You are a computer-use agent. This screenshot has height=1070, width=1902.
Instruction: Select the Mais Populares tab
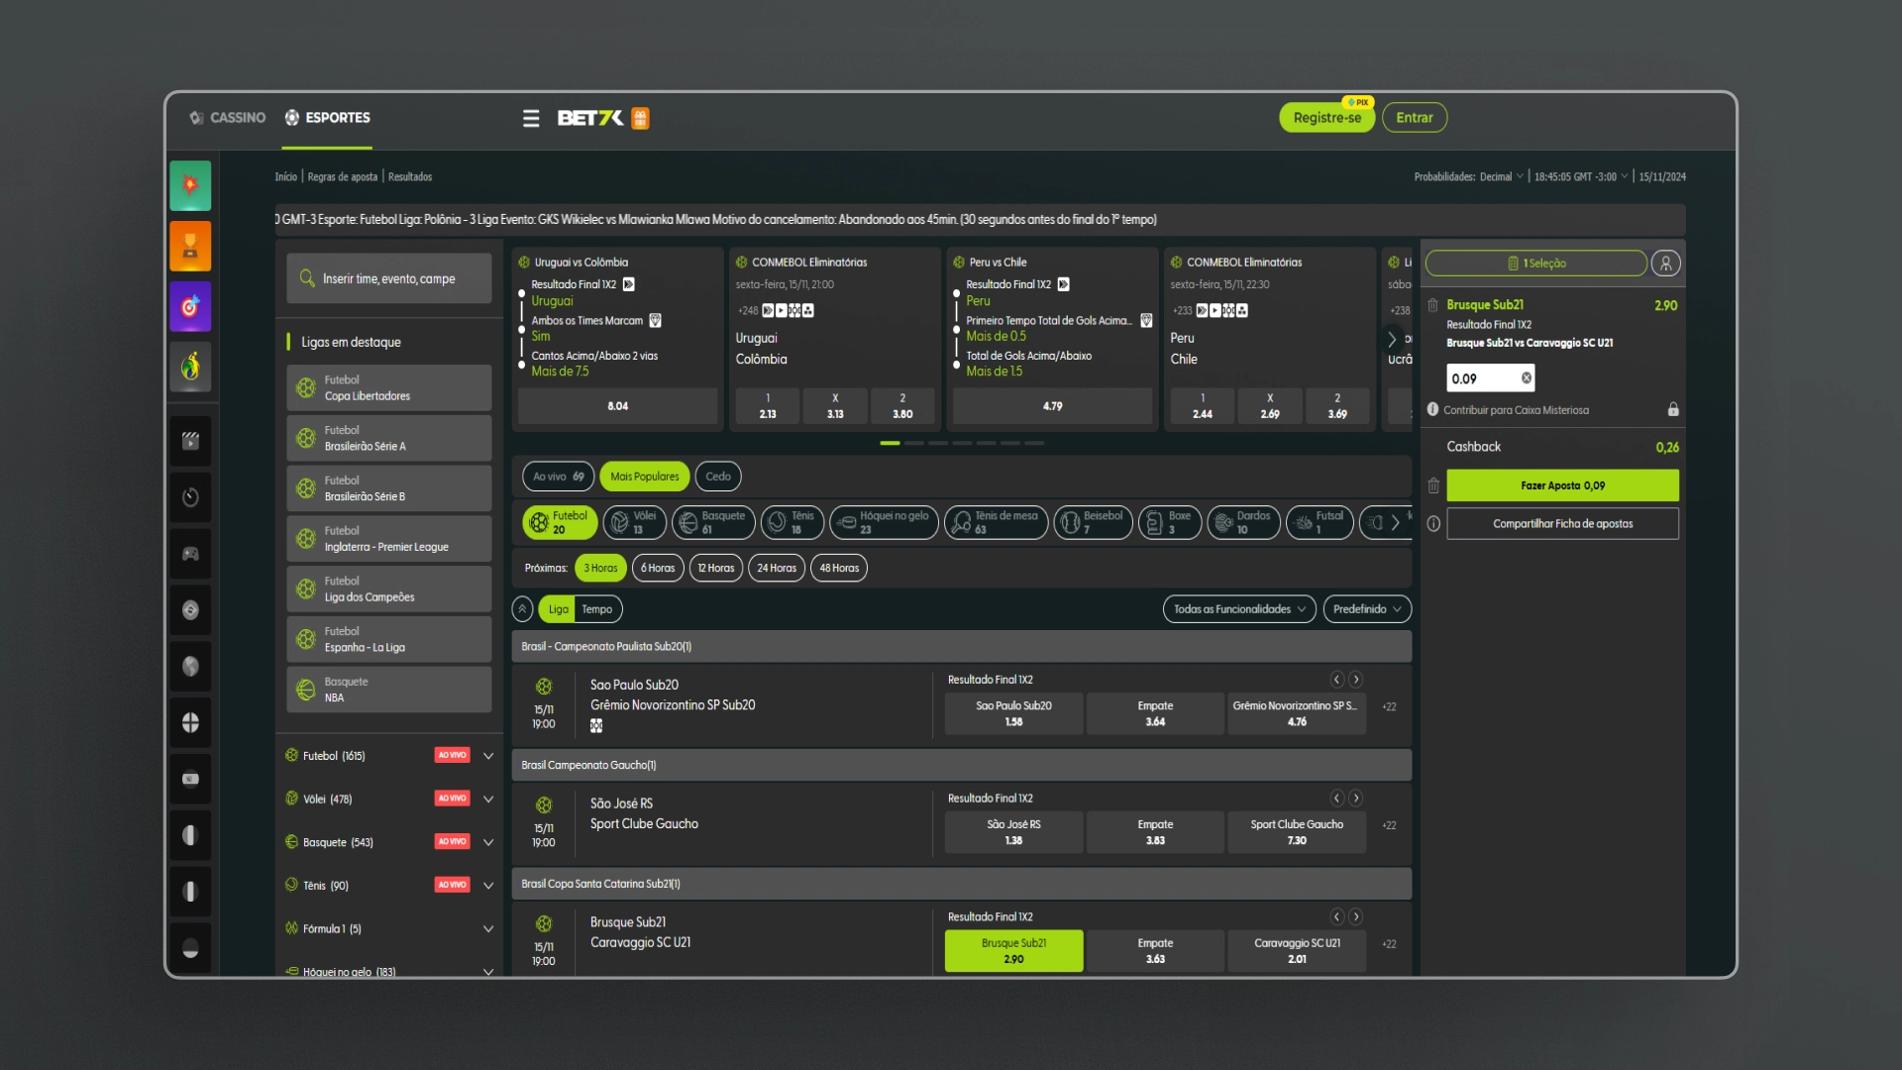tap(643, 477)
